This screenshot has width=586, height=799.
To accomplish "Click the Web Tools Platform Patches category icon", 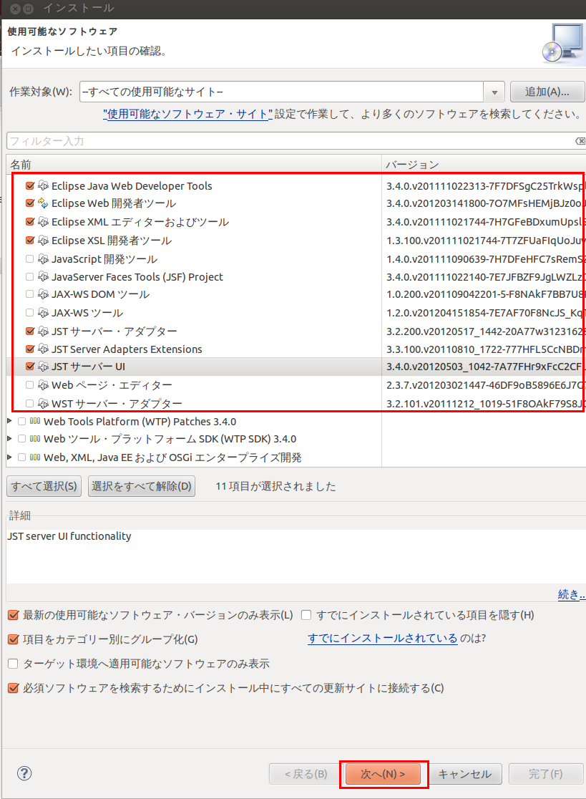I will point(35,422).
